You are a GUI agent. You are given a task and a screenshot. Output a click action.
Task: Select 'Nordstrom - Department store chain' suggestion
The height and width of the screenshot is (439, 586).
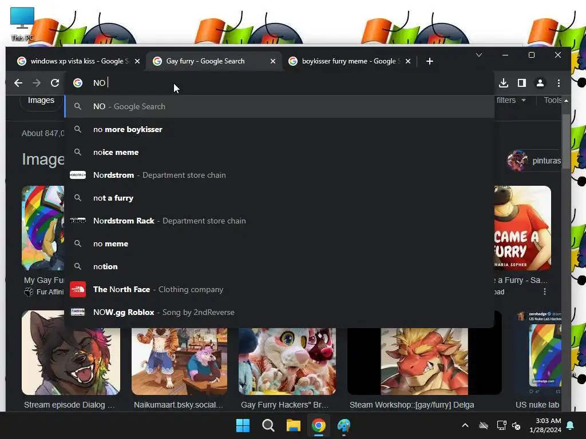point(279,175)
